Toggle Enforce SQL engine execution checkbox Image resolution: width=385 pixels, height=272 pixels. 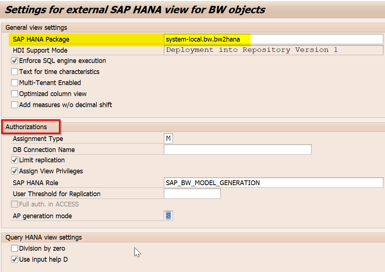pos(14,61)
